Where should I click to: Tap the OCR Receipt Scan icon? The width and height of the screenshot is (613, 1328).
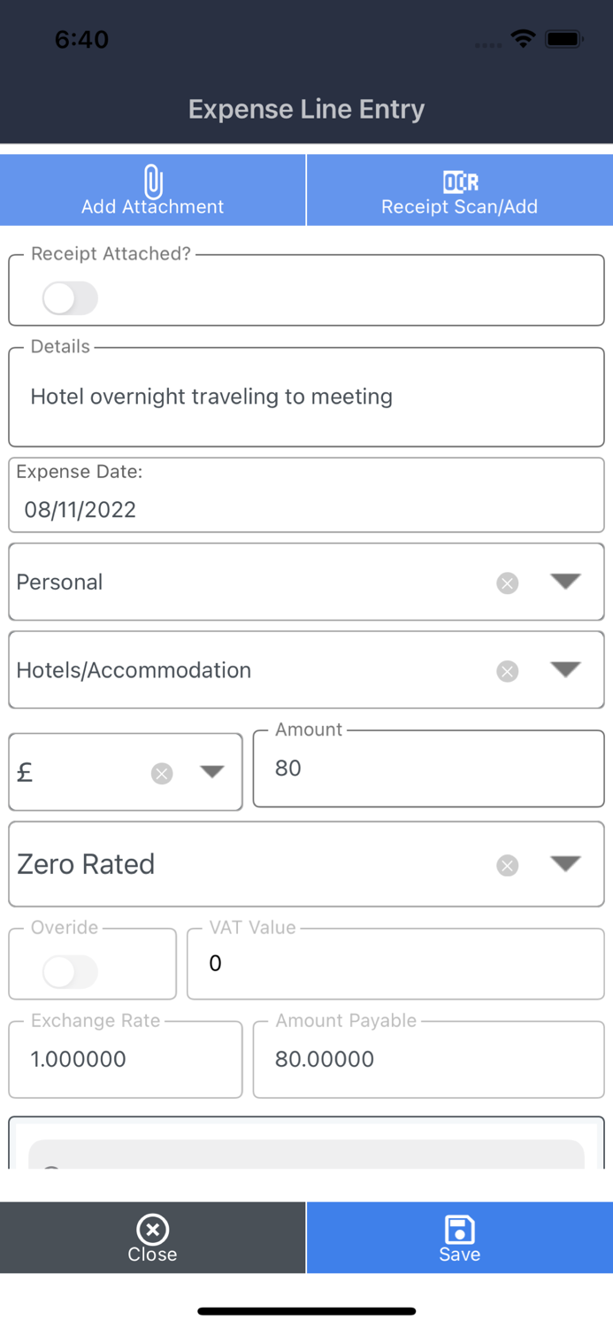coord(460,181)
